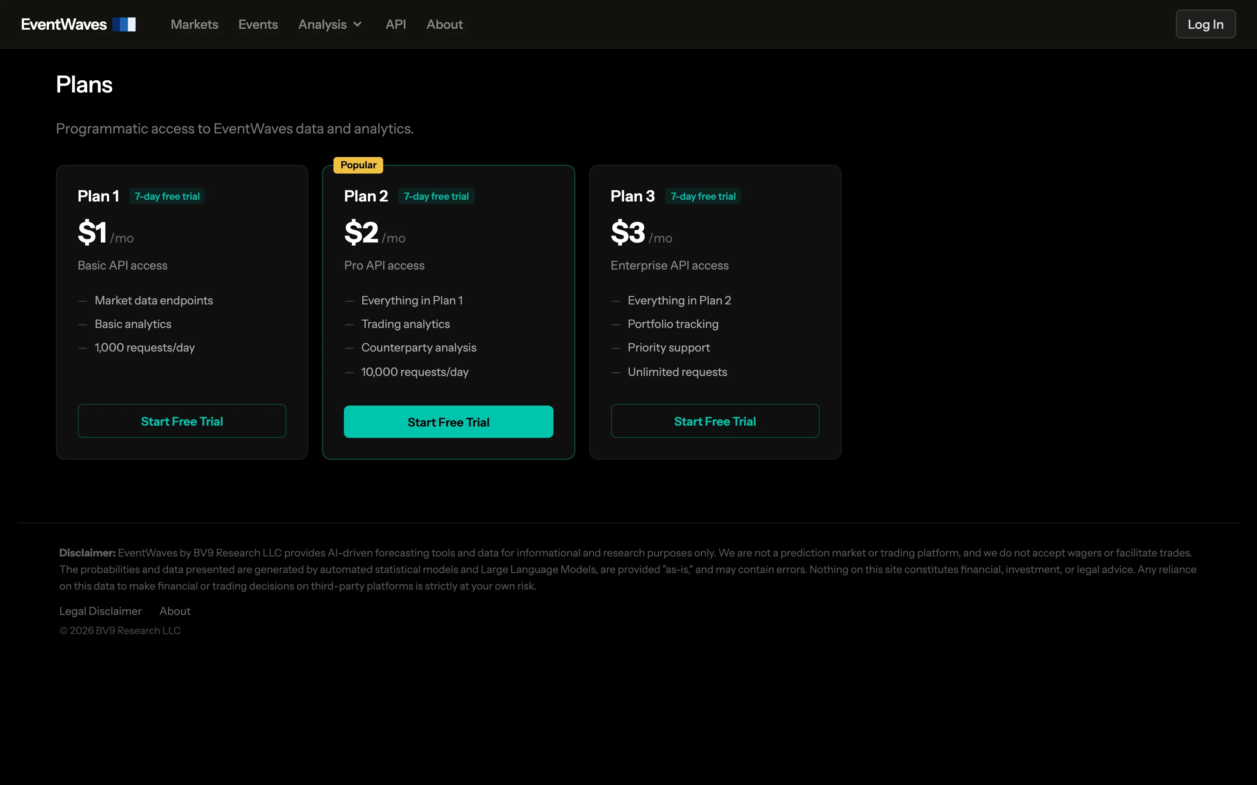This screenshot has width=1257, height=785.
Task: Click the EventWaves brand name
Action: pyautogui.click(x=64, y=24)
